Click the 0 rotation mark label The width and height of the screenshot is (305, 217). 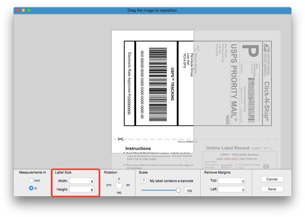[x=119, y=179]
